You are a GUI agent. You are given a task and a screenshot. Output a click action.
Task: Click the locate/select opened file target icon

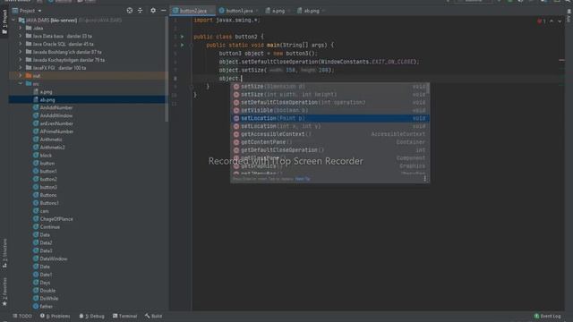coord(129,11)
